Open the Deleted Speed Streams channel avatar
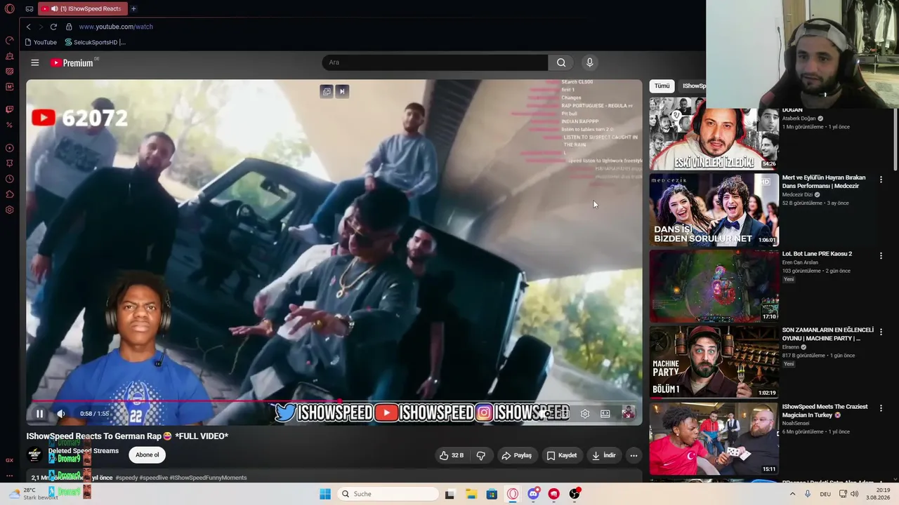Image resolution: width=899 pixels, height=505 pixels. (x=34, y=455)
